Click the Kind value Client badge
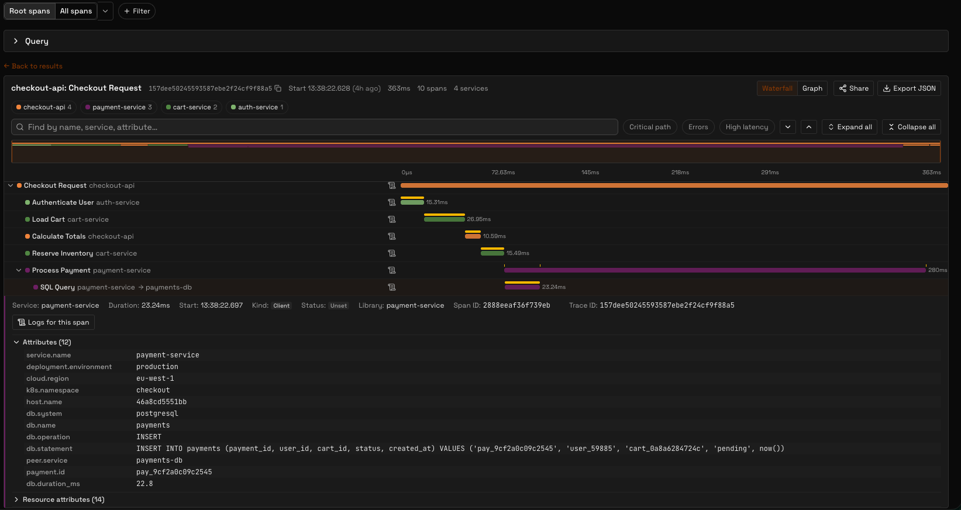This screenshot has height=510, width=961. [x=281, y=305]
